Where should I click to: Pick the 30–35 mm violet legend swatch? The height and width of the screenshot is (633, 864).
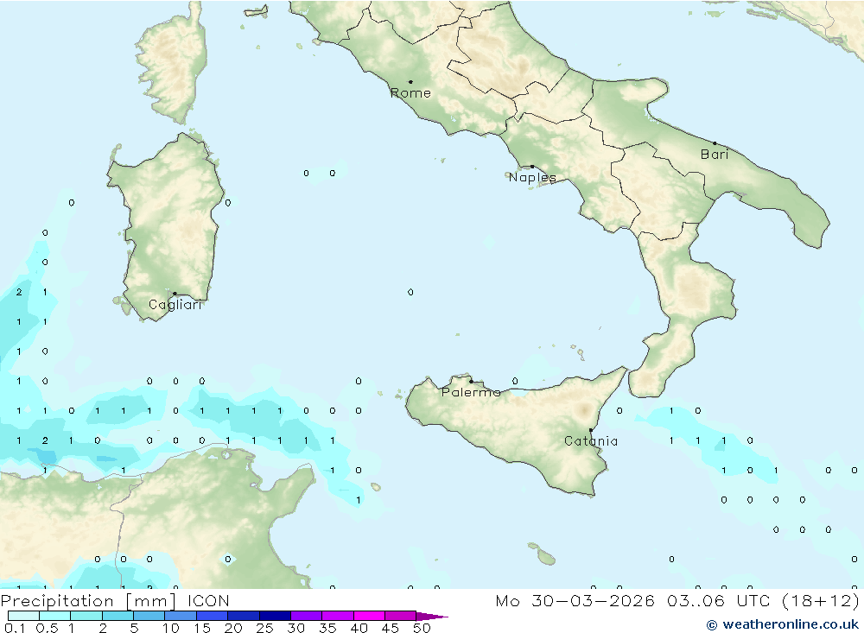point(307,616)
